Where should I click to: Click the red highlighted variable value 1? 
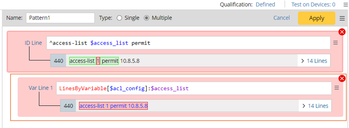[x=98, y=61]
